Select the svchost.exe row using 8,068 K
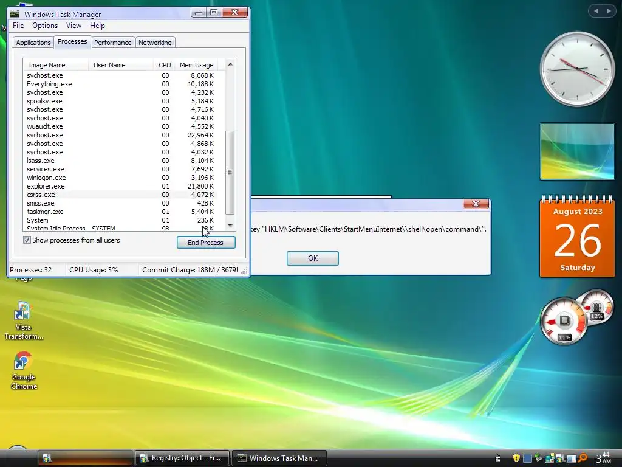 (124, 75)
